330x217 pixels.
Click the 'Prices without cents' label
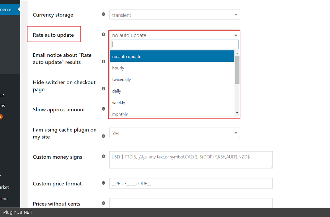click(x=57, y=204)
